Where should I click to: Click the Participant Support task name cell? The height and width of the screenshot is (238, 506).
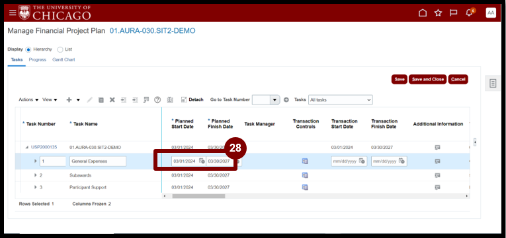(x=88, y=187)
